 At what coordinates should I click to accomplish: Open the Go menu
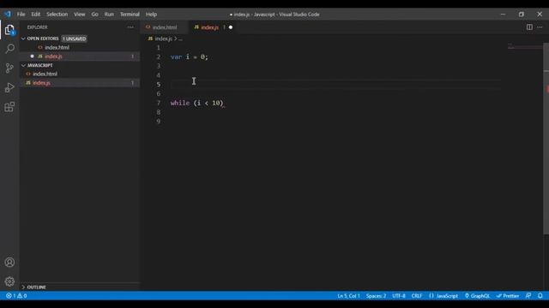click(95, 15)
